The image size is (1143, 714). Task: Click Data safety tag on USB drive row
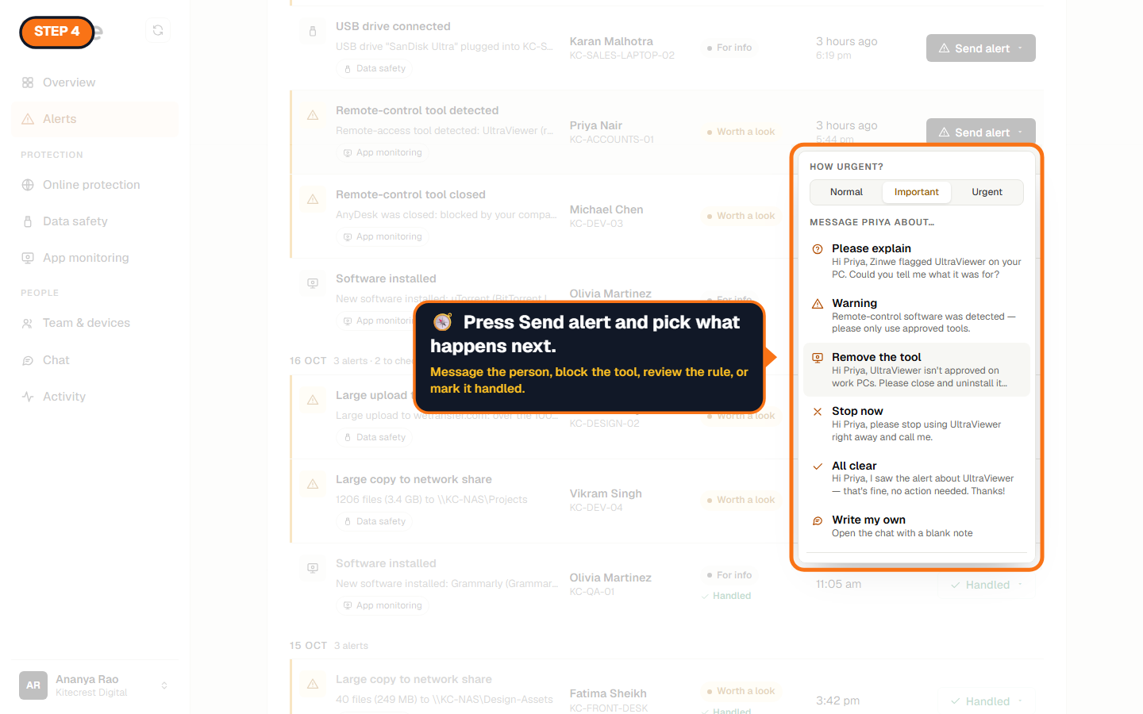pyautogui.click(x=375, y=68)
